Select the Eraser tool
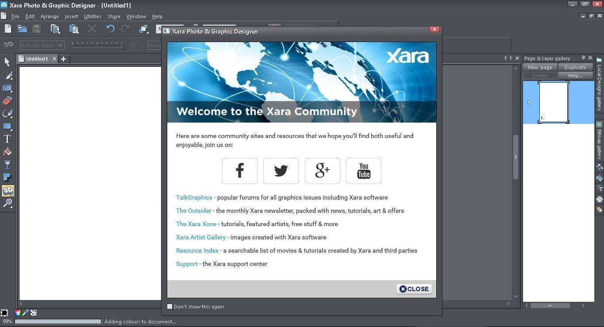604x327 pixels. click(x=7, y=100)
